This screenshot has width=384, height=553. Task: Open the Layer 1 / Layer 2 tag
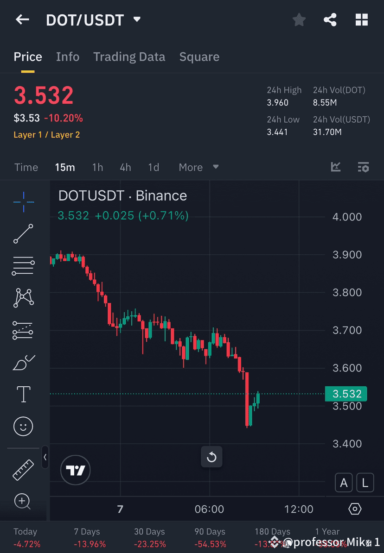[47, 135]
